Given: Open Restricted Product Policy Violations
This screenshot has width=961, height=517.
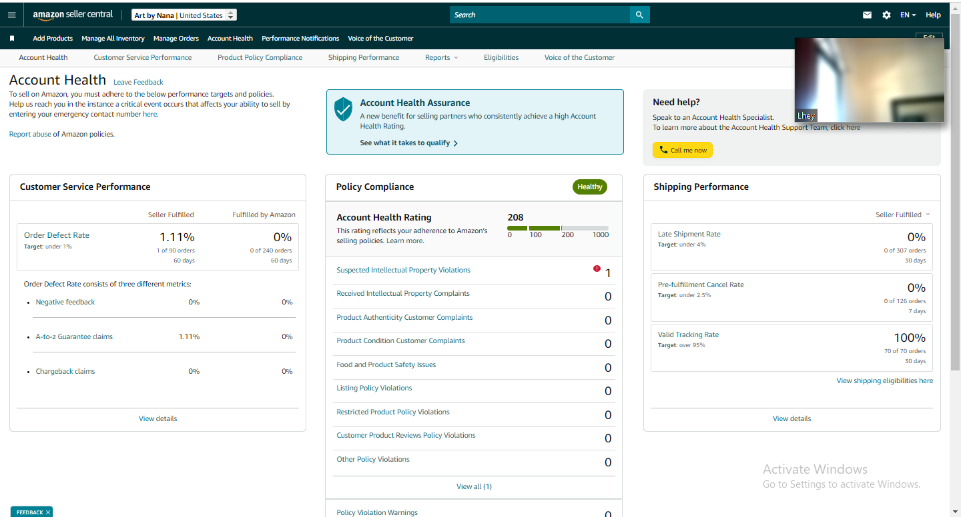Looking at the screenshot, I should tap(393, 412).
